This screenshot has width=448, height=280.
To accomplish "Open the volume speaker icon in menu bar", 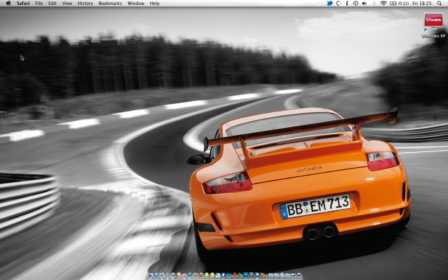I will coord(364,3).
